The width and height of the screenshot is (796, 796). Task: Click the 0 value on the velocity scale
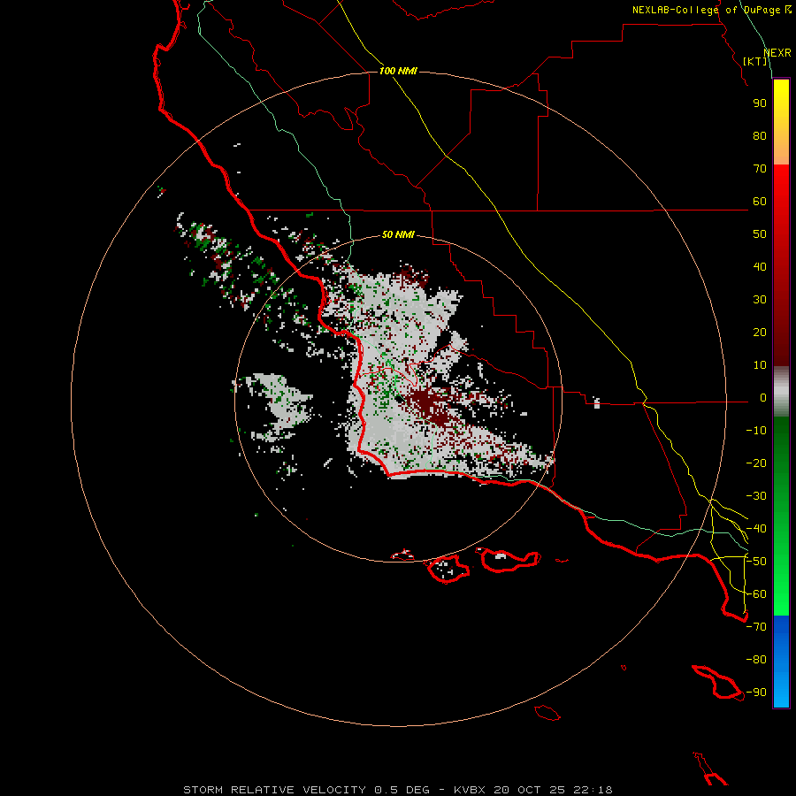tap(763, 398)
